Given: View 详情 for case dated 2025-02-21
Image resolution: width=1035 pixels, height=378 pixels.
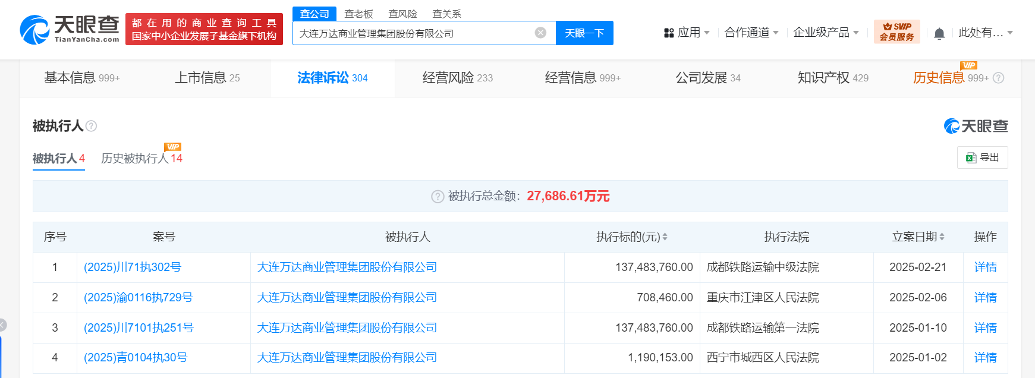Looking at the screenshot, I should (985, 267).
